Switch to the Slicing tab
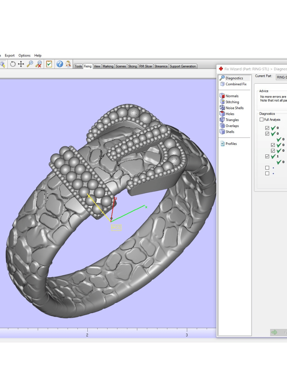The image size is (287, 383). [x=132, y=66]
